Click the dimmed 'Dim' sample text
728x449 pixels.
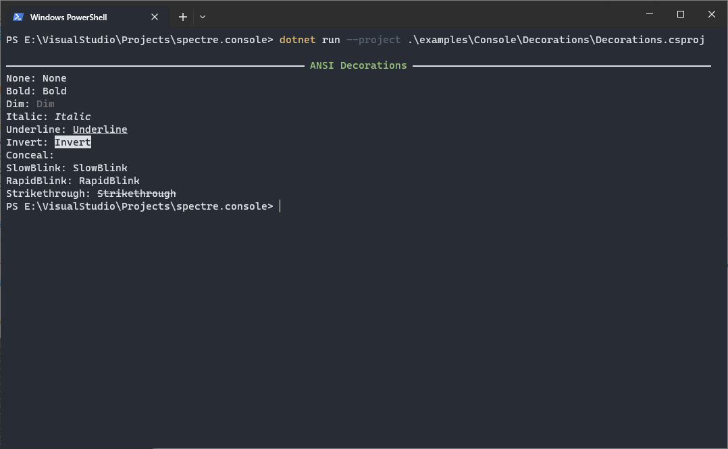(45, 104)
